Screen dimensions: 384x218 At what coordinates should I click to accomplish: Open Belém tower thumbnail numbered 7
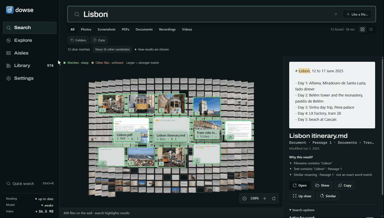207,107
